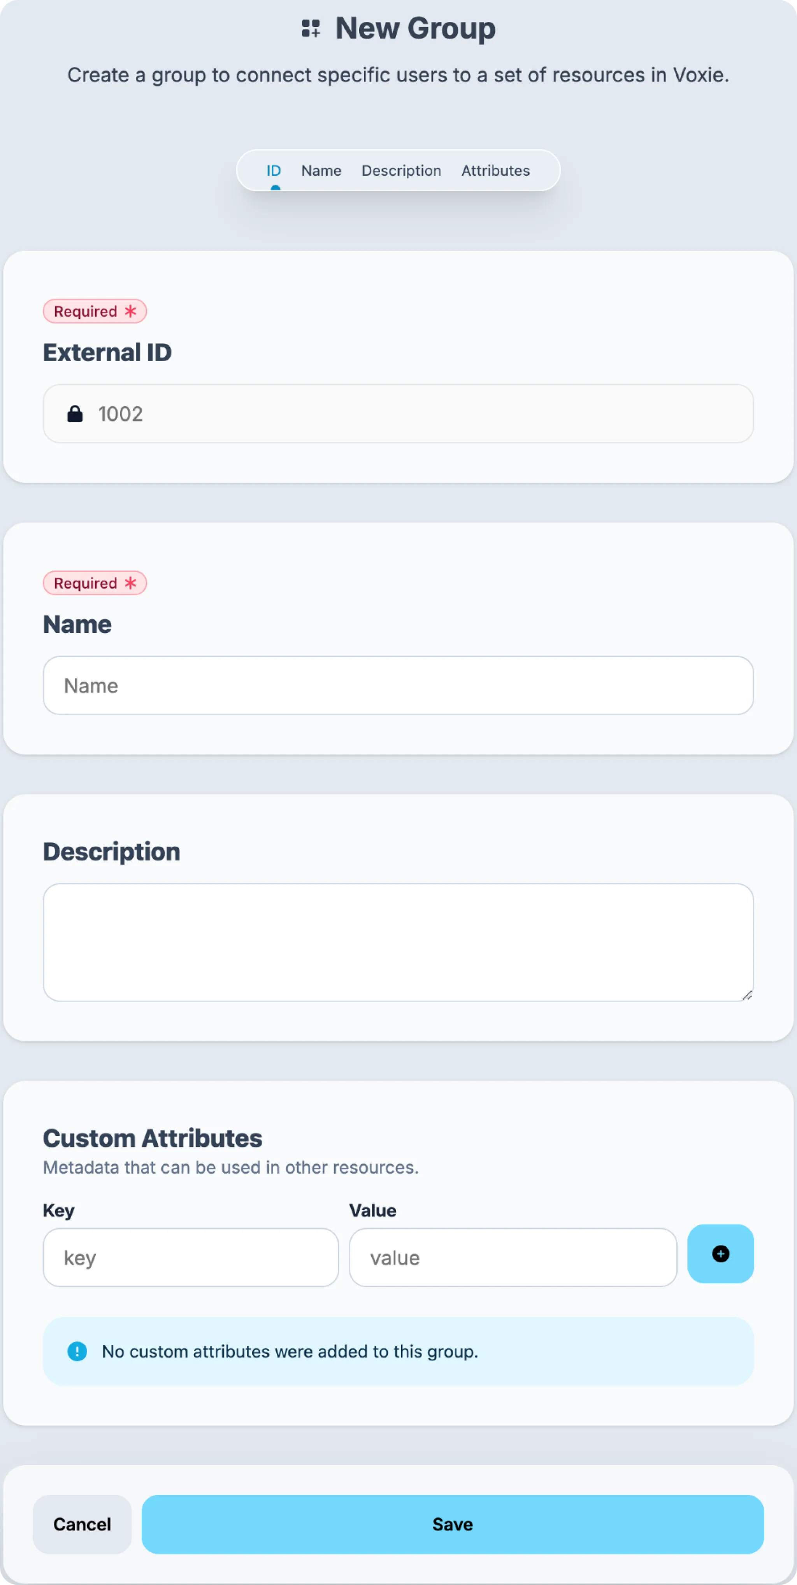Image resolution: width=797 pixels, height=1585 pixels.
Task: Go to the Description section tab
Action: [401, 170]
